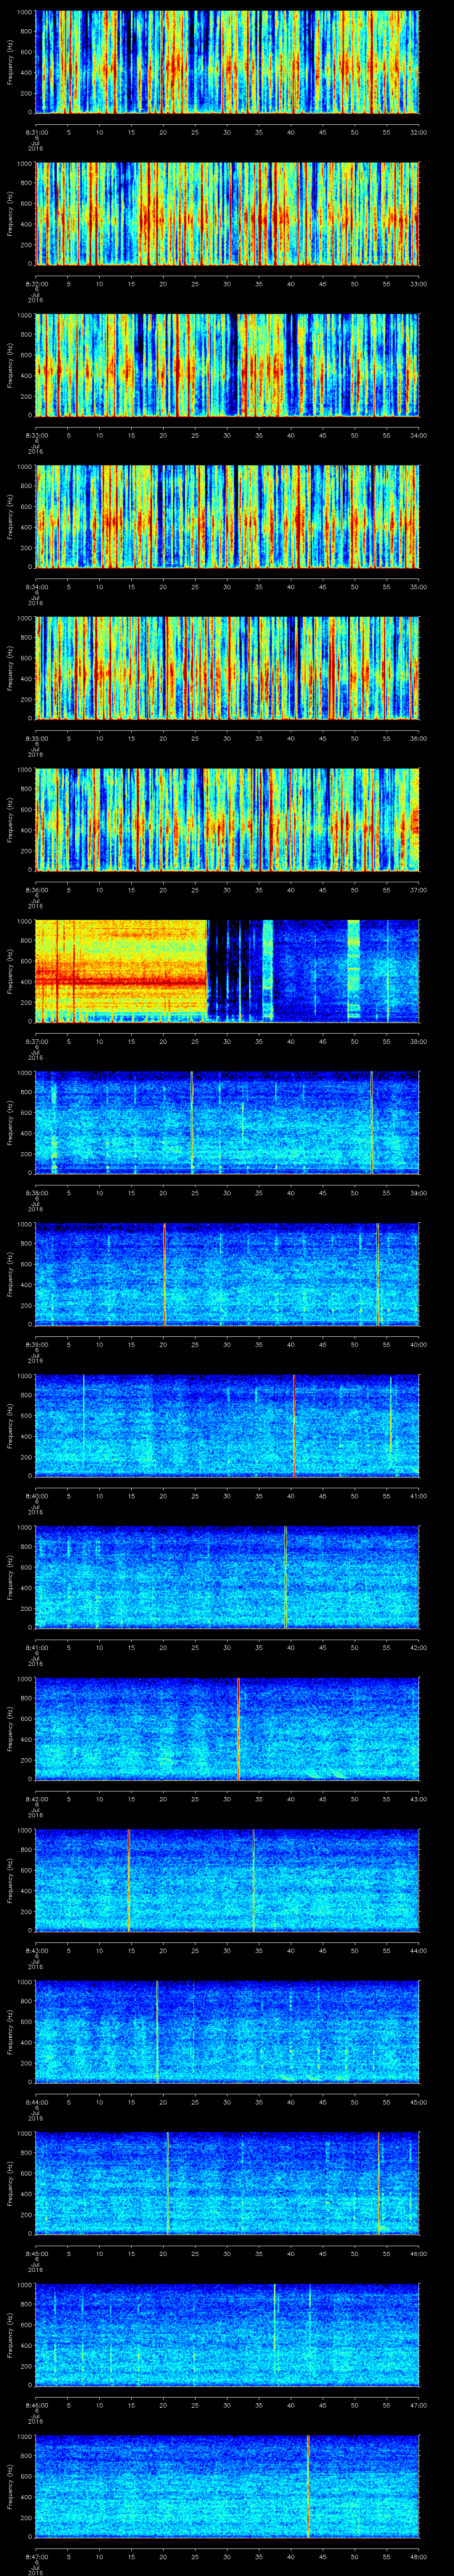This screenshot has width=454, height=2576.
Task: Select the spectrogram panel starting at 8:35:00
Action: pos(227,668)
